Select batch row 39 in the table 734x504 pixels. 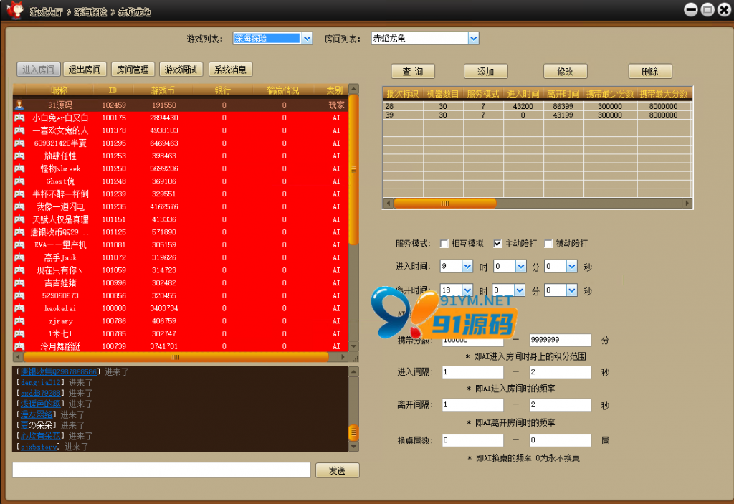[x=537, y=115]
